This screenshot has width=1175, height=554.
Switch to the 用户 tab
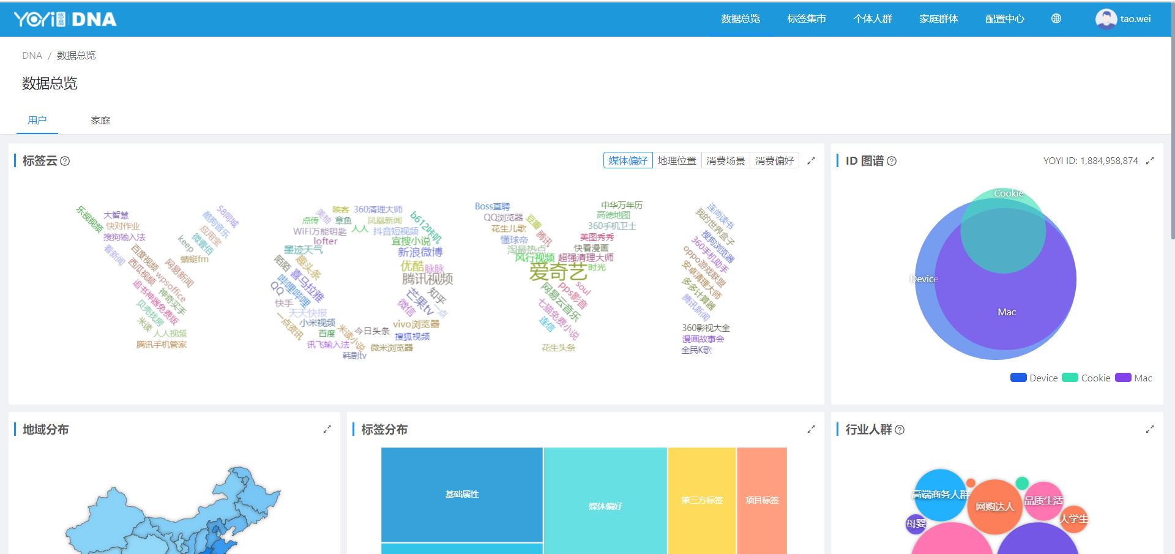(x=37, y=120)
